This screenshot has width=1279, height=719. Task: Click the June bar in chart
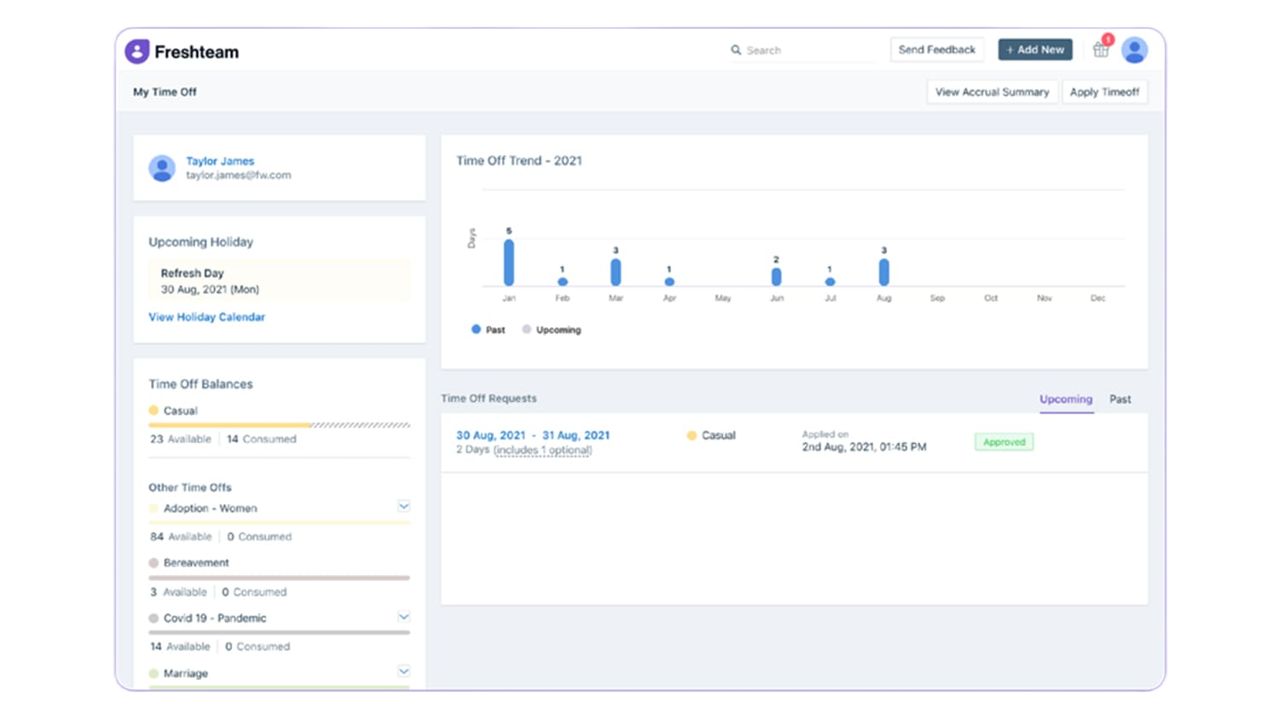pyautogui.click(x=776, y=277)
